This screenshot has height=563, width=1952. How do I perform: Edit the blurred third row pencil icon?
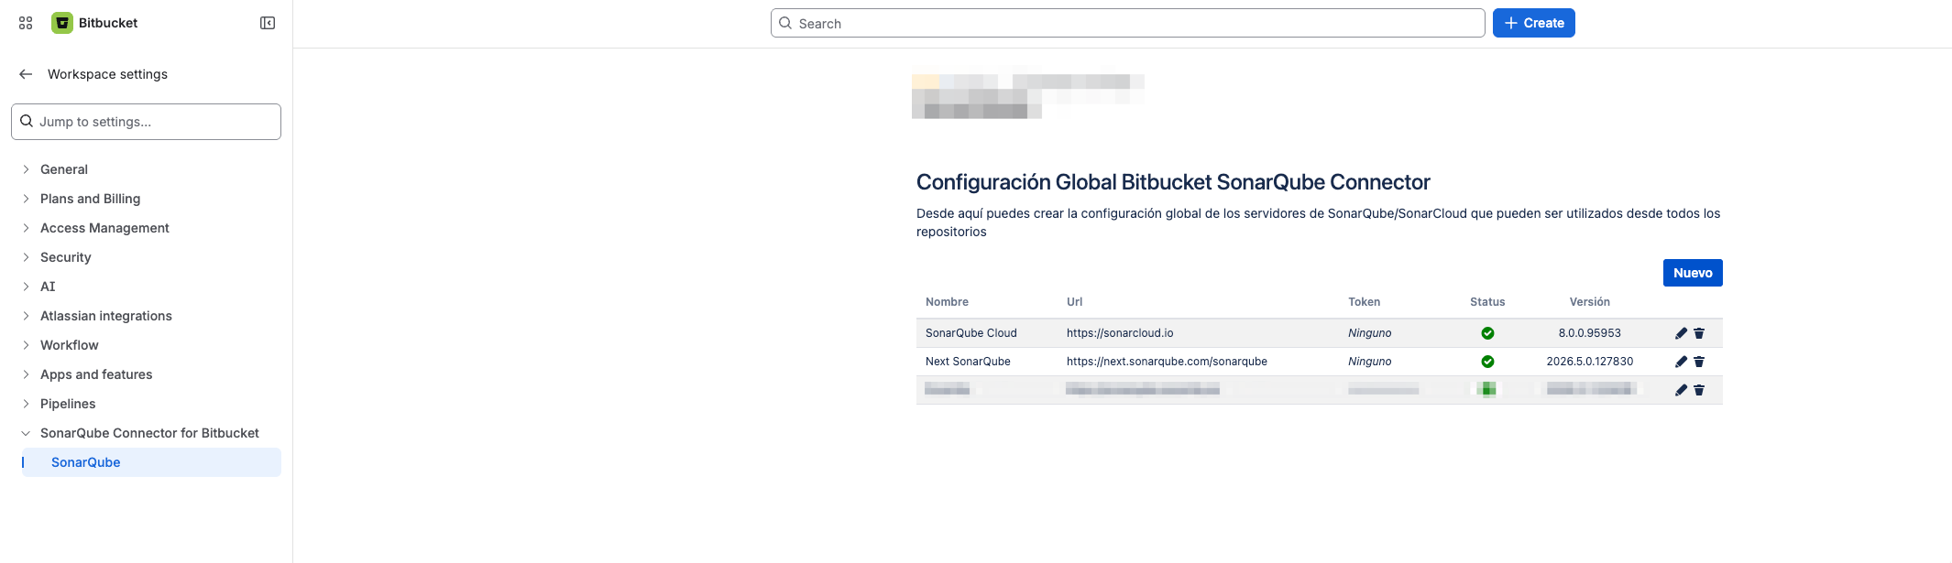click(x=1681, y=390)
